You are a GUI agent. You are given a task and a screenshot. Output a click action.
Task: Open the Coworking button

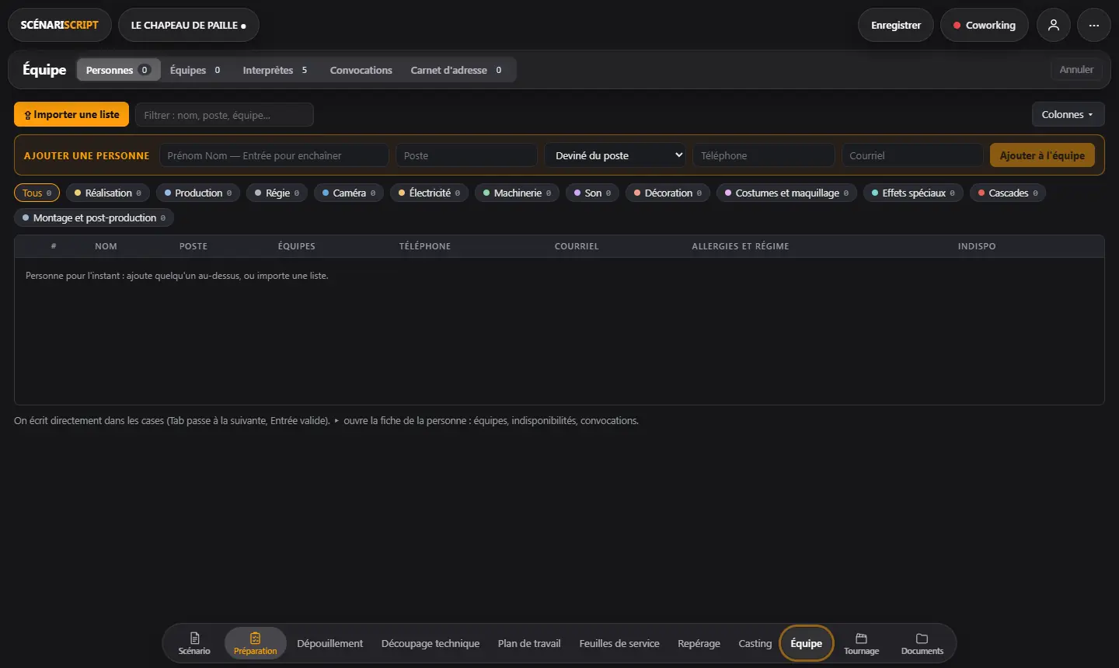pyautogui.click(x=985, y=25)
